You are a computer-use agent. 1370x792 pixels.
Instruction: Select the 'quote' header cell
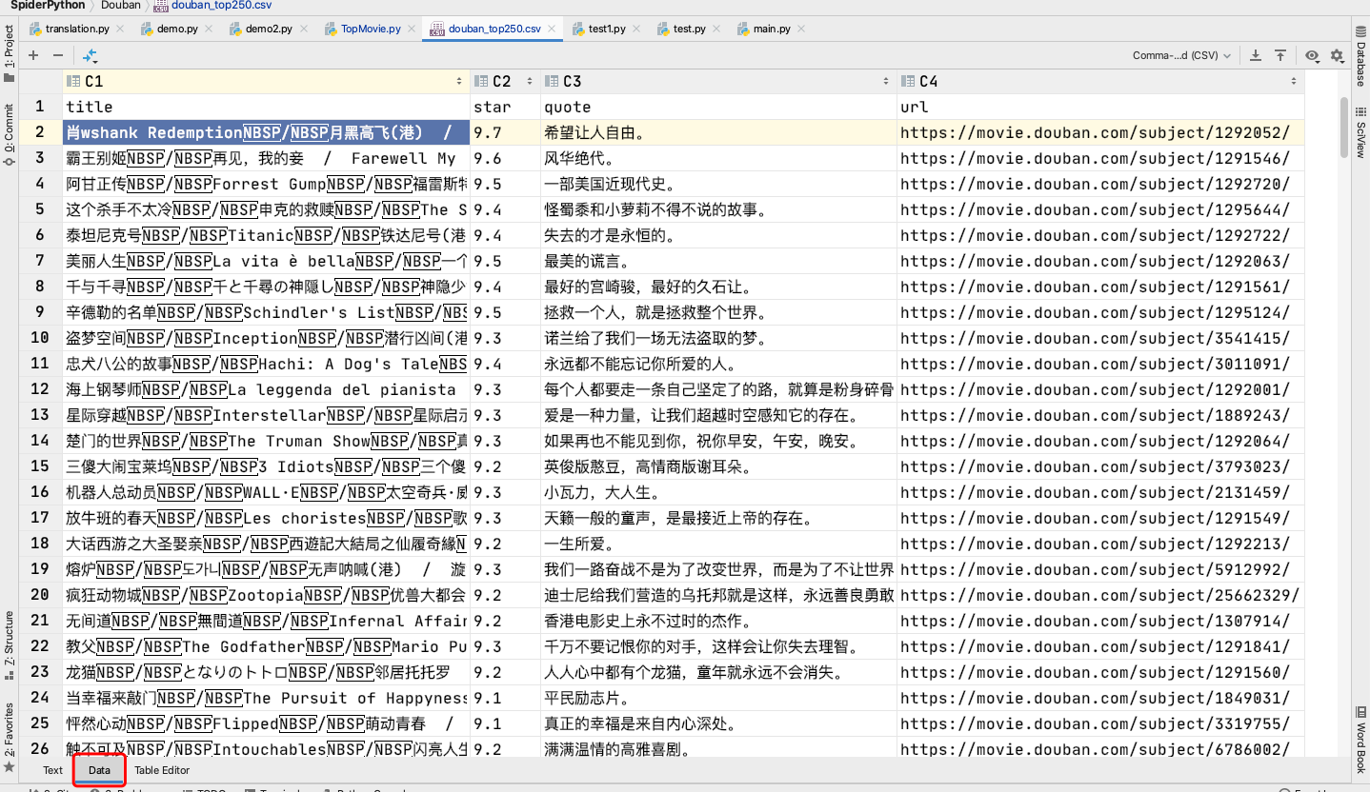click(718, 107)
